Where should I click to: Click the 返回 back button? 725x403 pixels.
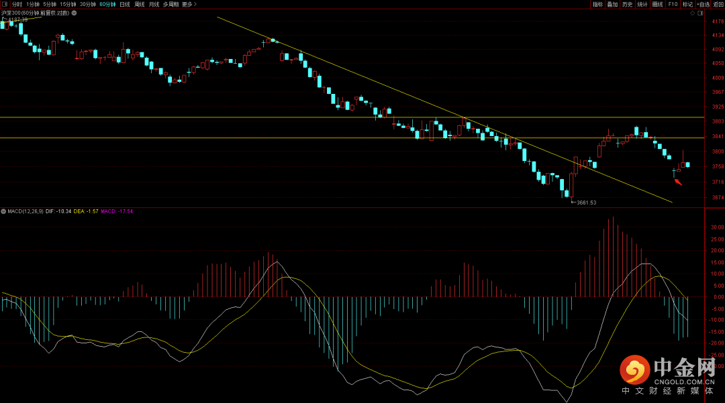[718, 4]
